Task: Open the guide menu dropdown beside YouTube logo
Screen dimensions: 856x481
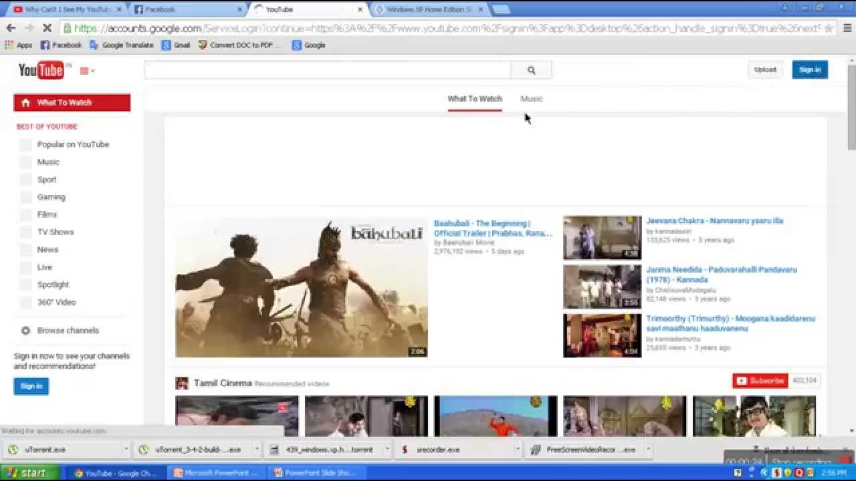Action: click(88, 71)
